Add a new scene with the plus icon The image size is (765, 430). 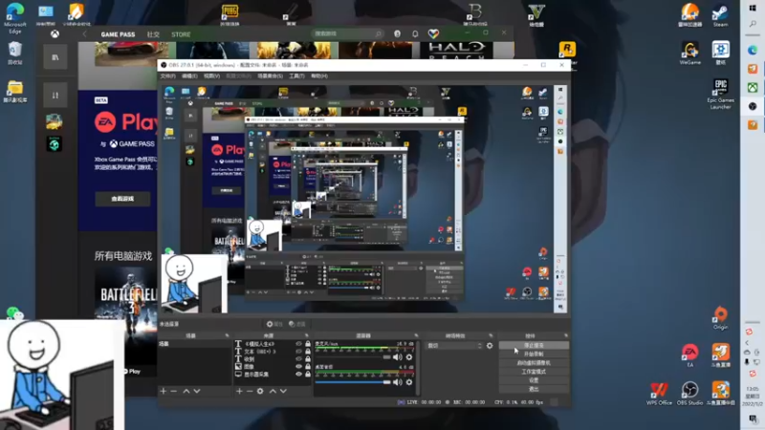(x=164, y=391)
